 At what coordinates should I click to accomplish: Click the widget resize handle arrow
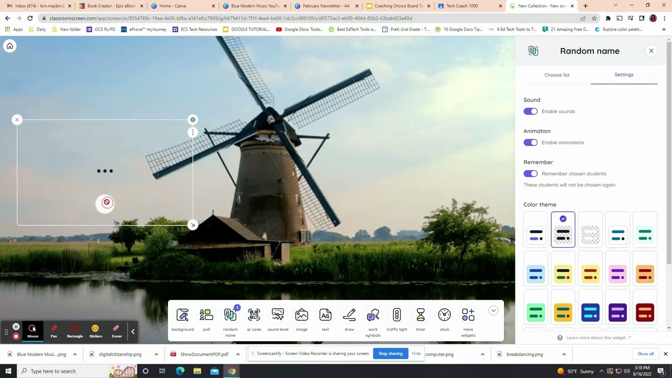193,225
